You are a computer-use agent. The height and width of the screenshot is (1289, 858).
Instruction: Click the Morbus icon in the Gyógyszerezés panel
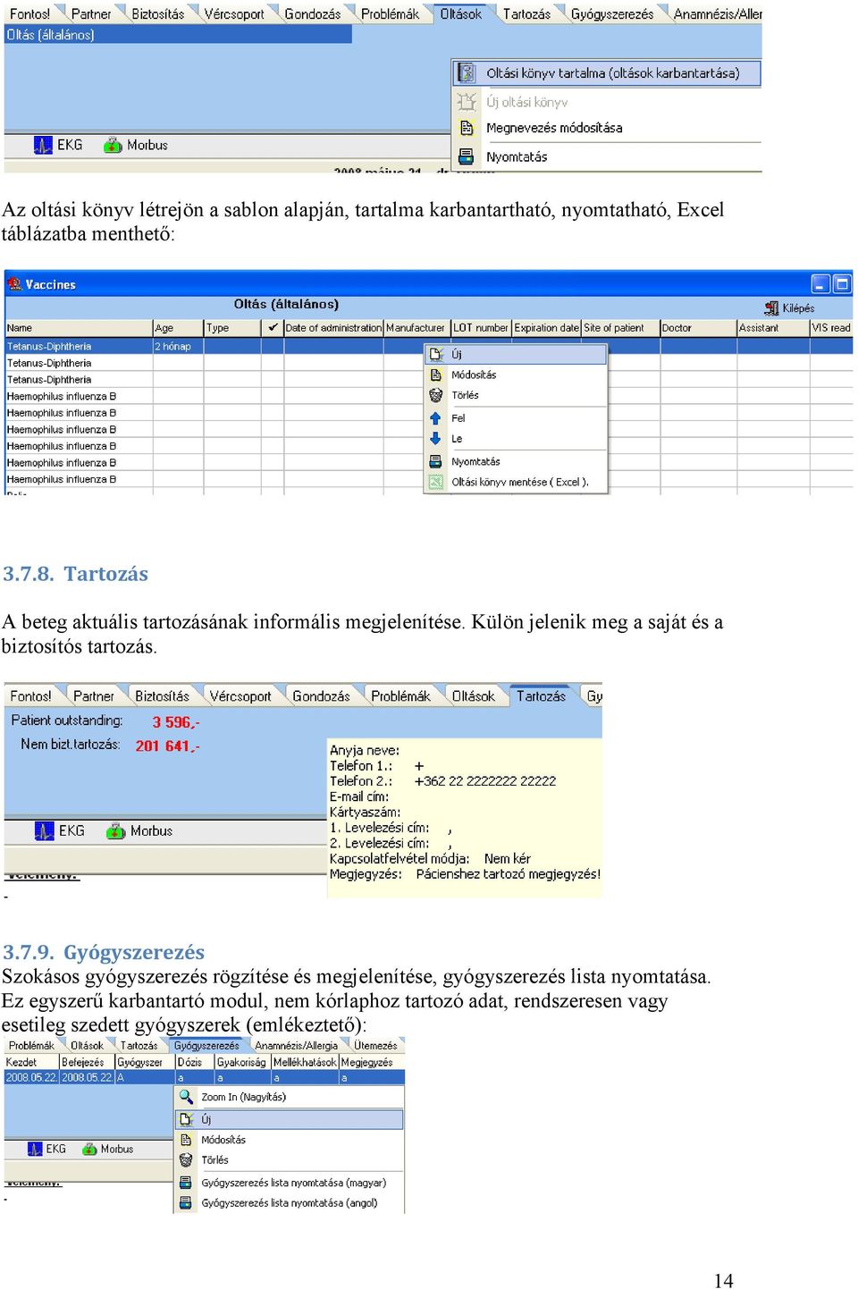pos(89,1149)
